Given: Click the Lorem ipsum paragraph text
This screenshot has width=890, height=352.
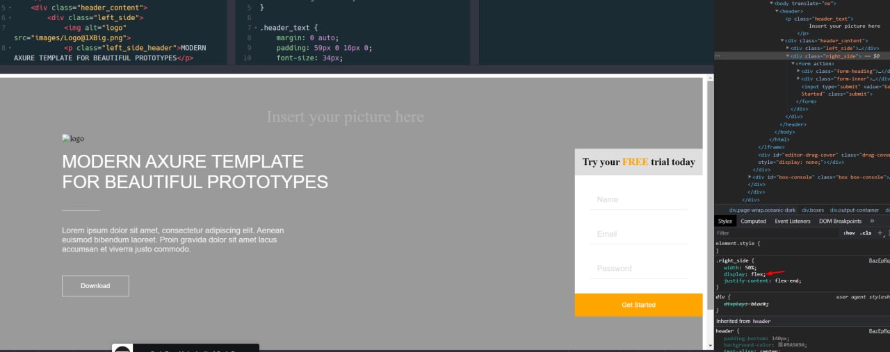Looking at the screenshot, I should tap(172, 240).
